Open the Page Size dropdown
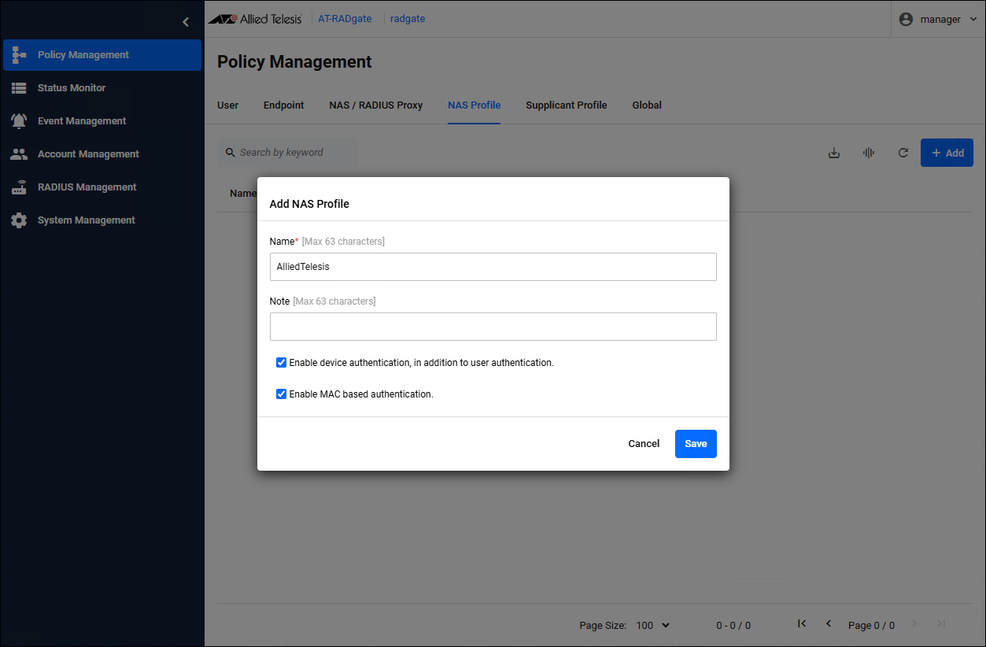 pos(652,625)
